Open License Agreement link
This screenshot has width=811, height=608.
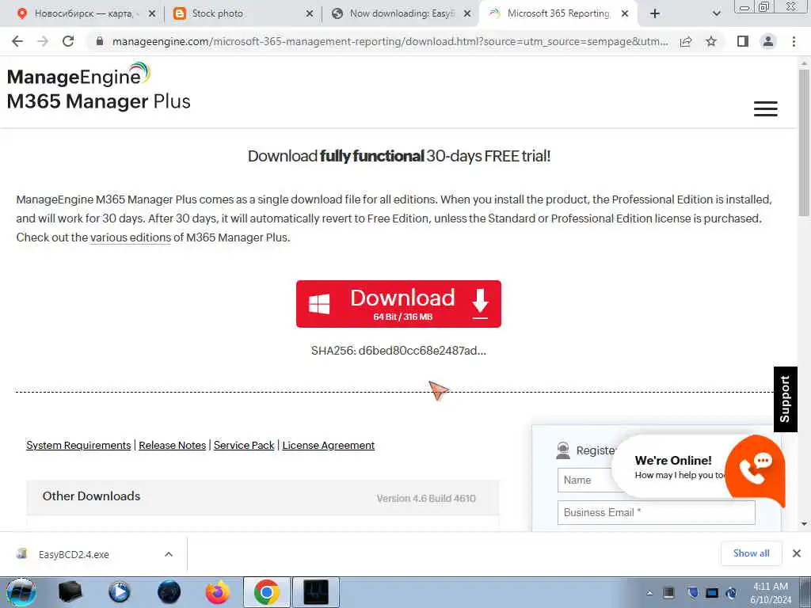pos(329,445)
